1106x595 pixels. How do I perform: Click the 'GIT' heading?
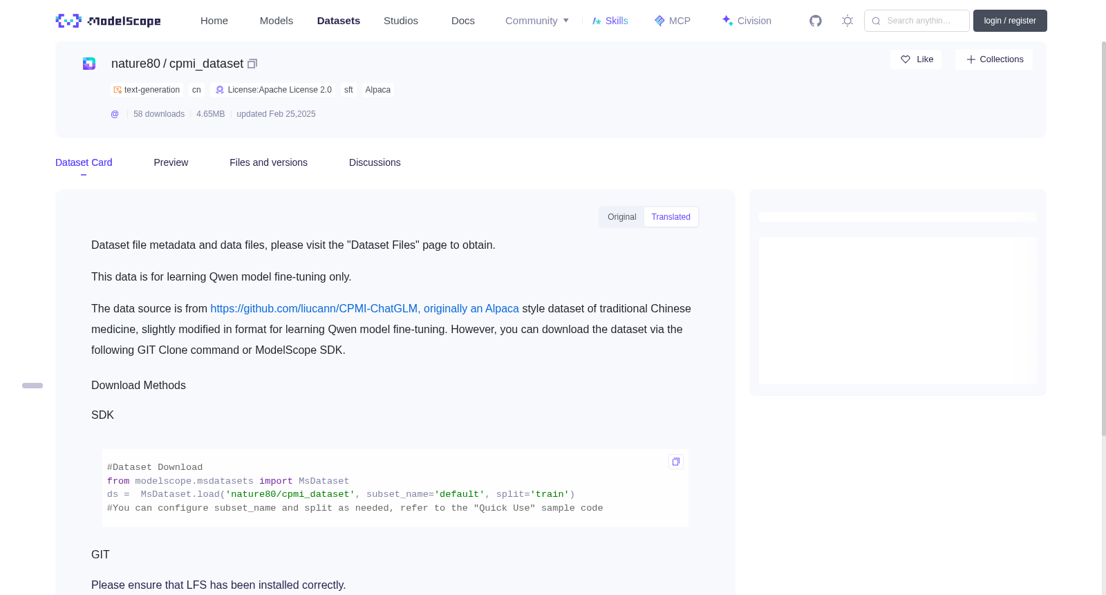100,555
